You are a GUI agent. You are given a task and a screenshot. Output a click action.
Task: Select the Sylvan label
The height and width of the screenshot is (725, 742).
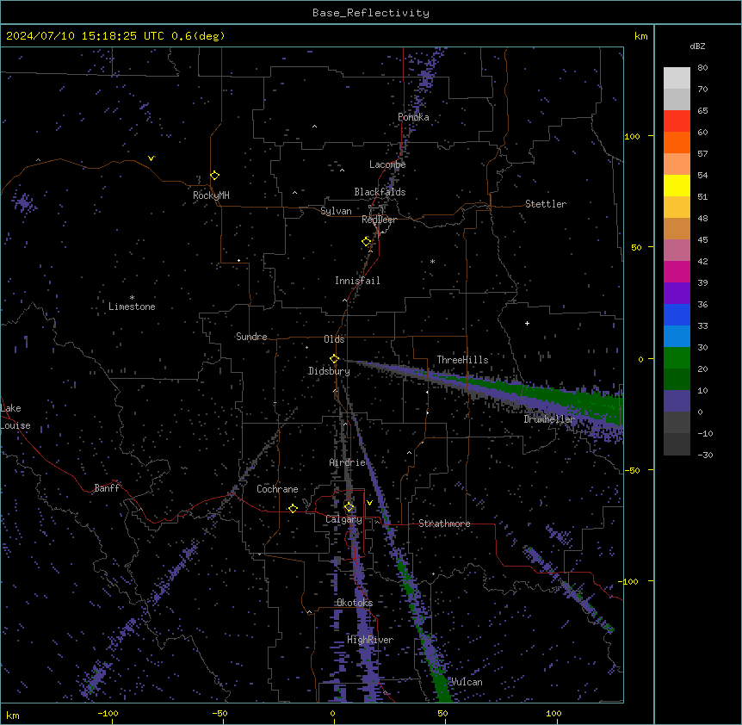tap(336, 211)
